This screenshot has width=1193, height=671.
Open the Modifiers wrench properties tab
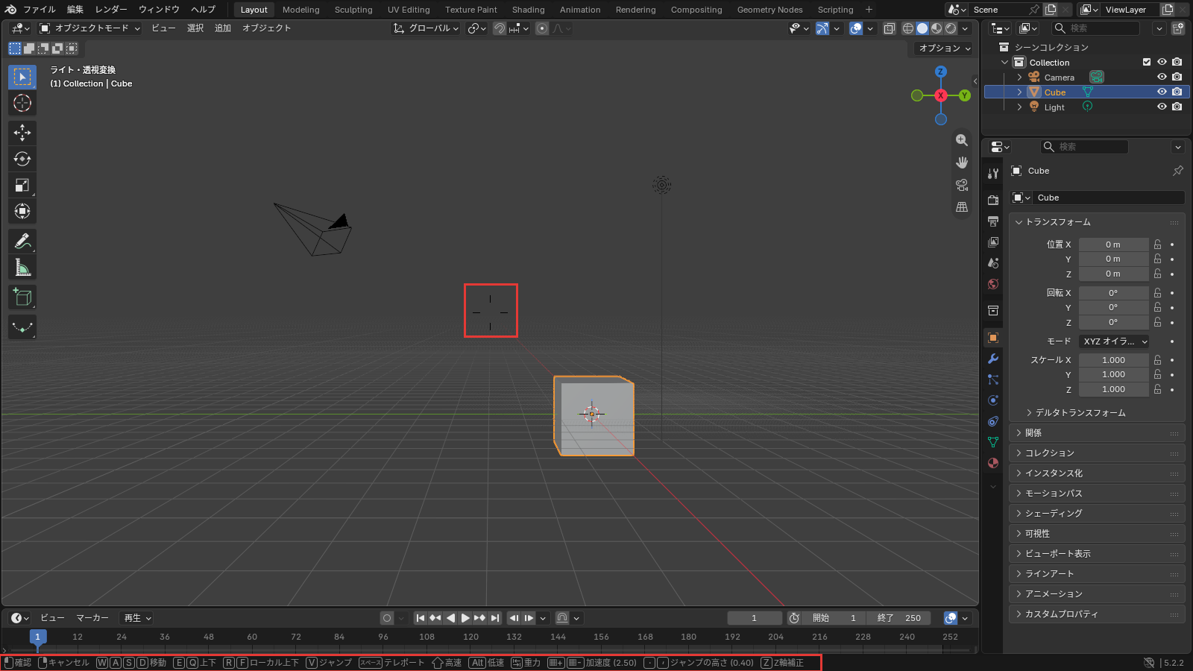click(x=993, y=359)
